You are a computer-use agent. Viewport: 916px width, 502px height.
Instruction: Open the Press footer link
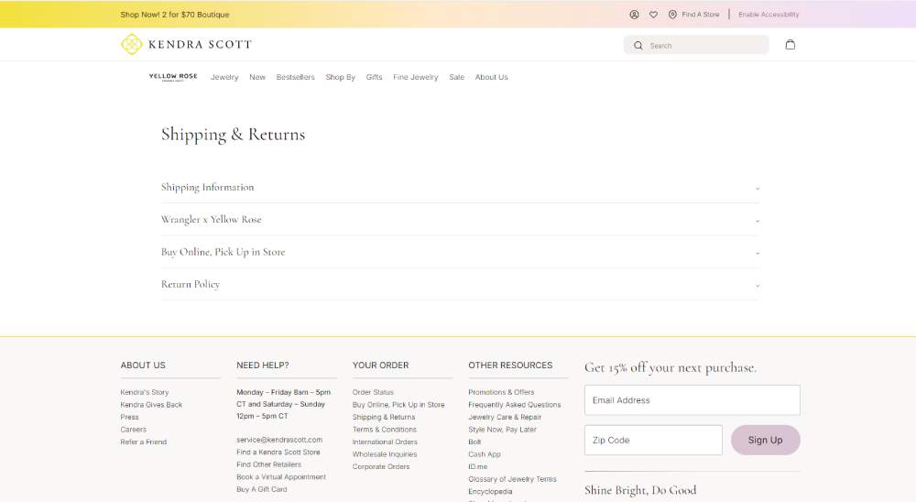click(130, 417)
